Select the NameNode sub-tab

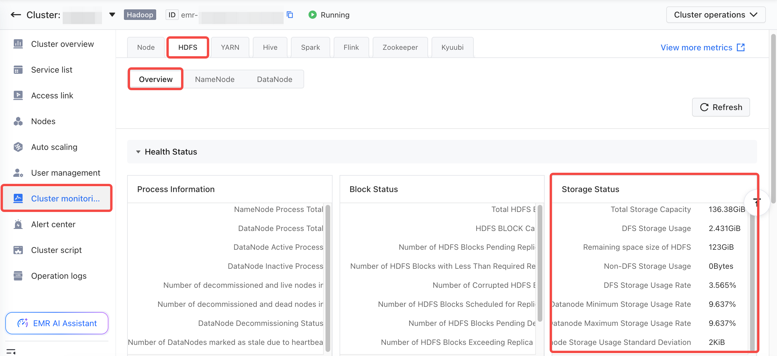(214, 79)
